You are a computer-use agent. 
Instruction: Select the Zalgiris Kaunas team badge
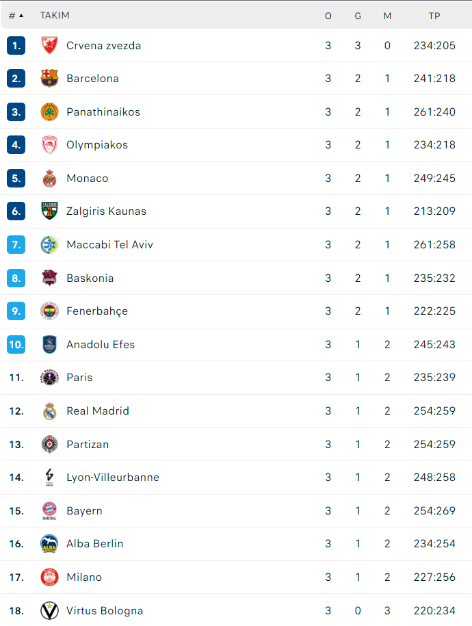(49, 211)
